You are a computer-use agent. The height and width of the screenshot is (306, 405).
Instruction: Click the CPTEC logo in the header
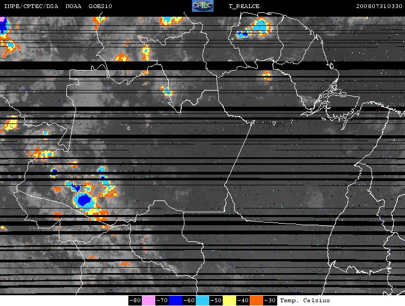pos(203,6)
